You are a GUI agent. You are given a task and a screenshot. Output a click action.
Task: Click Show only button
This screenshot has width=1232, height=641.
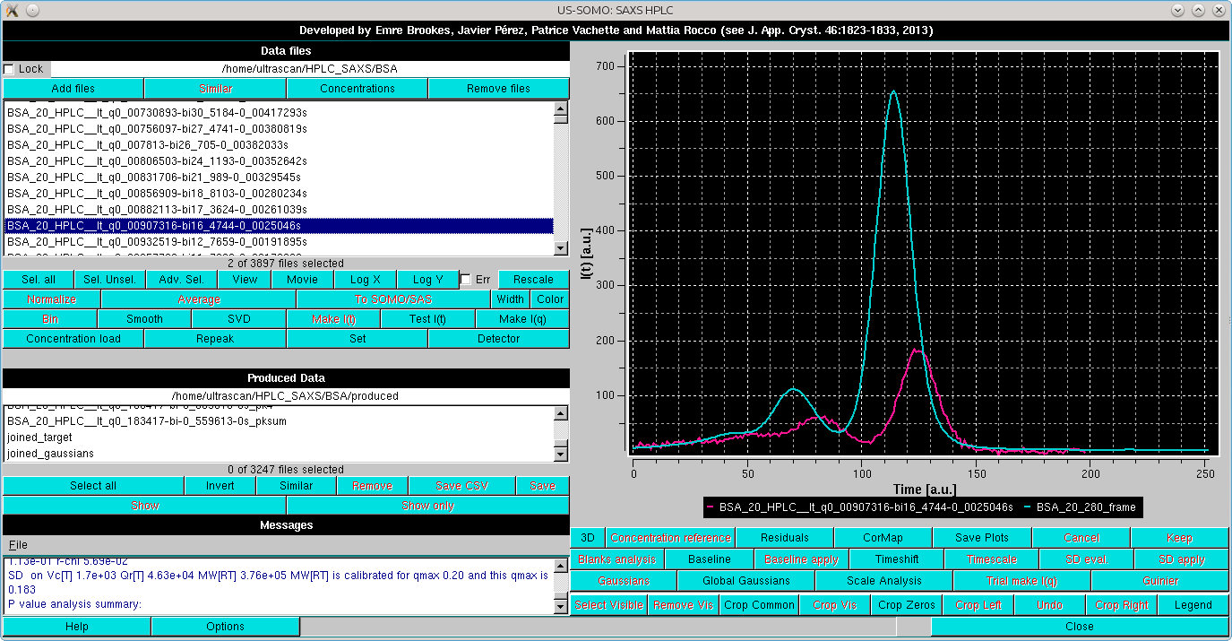428,506
